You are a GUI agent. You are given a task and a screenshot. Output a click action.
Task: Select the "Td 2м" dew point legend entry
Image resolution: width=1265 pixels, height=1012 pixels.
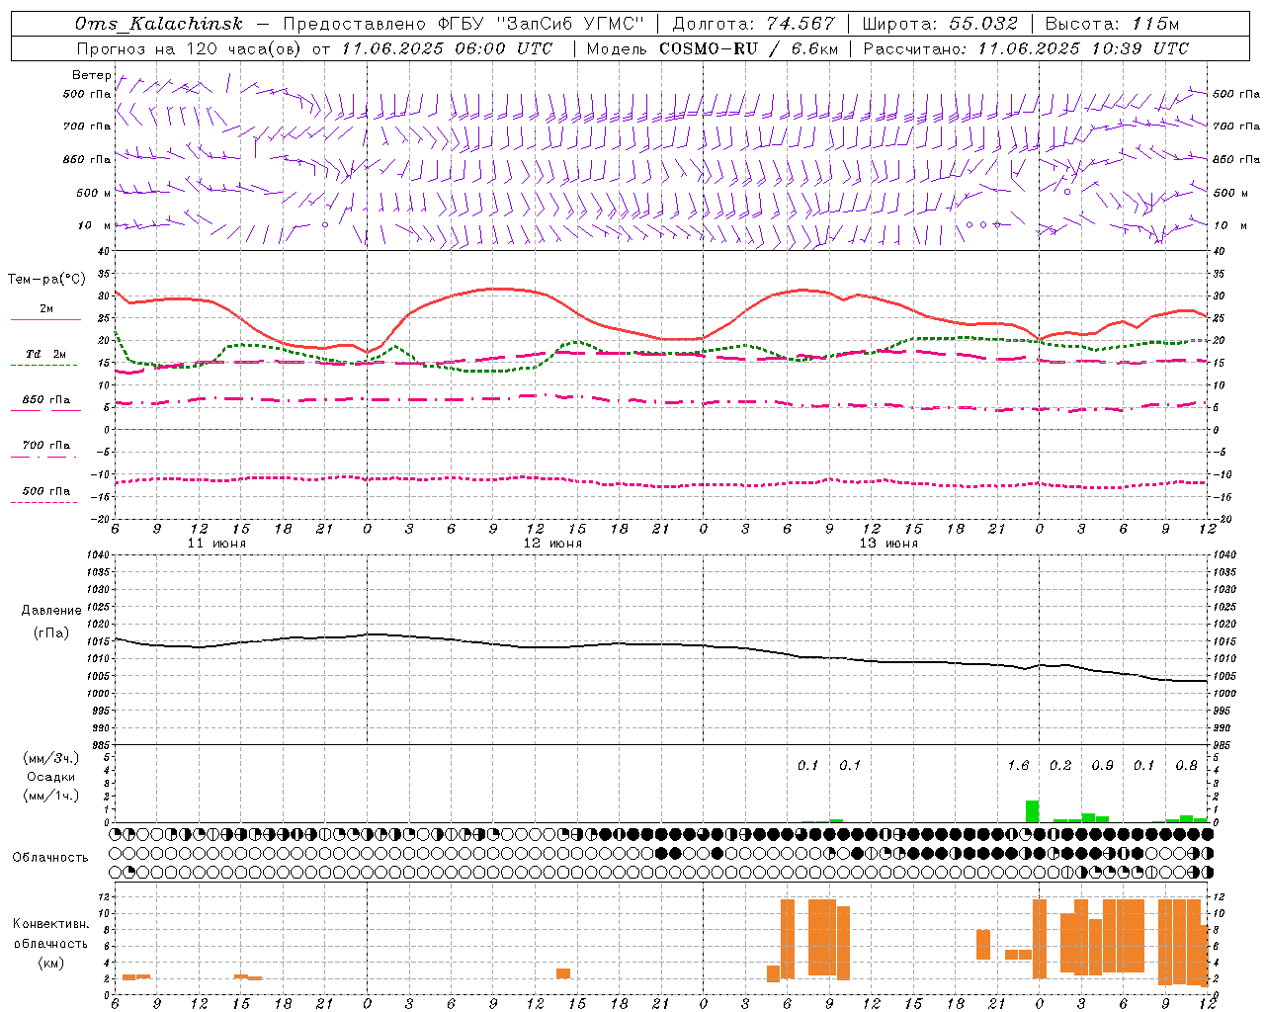[x=45, y=354]
